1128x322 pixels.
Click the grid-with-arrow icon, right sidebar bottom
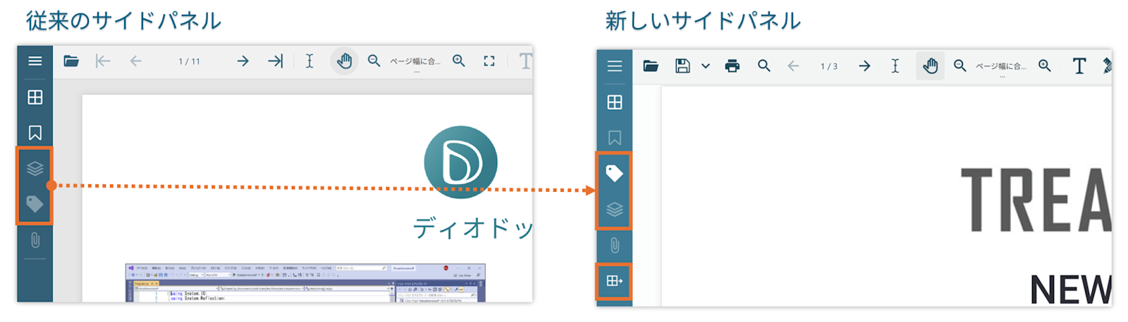point(615,281)
